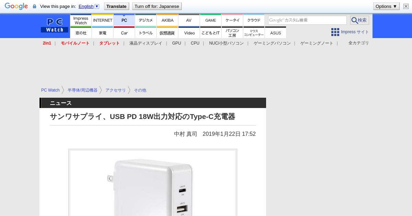Open the ゲーミングノート category link

click(317, 43)
